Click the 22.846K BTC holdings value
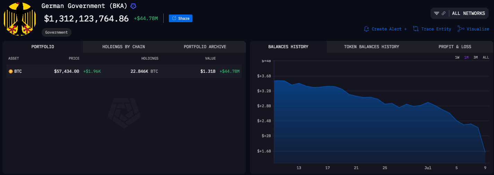 (x=144, y=71)
